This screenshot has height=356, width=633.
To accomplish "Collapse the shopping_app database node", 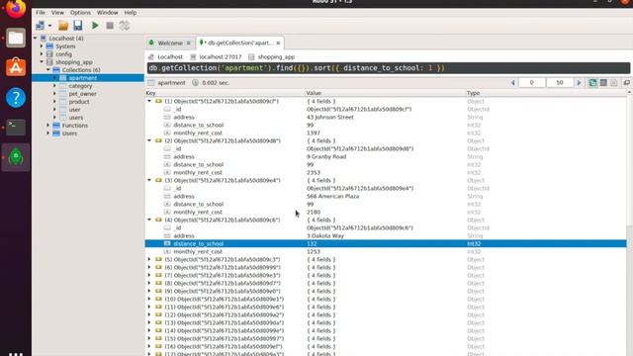I will 42,61.
